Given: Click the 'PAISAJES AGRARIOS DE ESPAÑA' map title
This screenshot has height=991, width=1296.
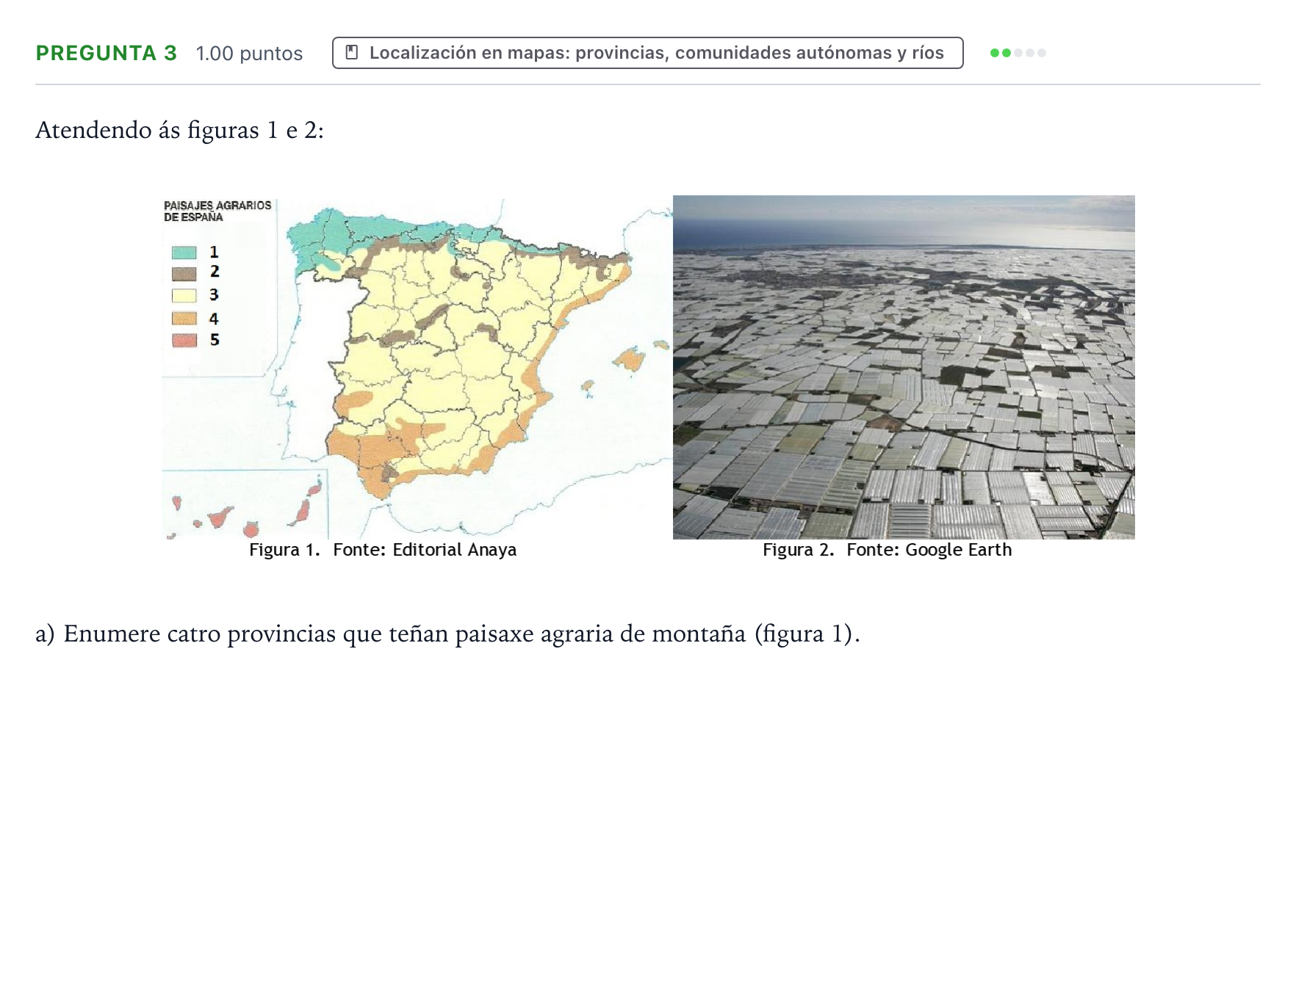Looking at the screenshot, I should click(217, 211).
